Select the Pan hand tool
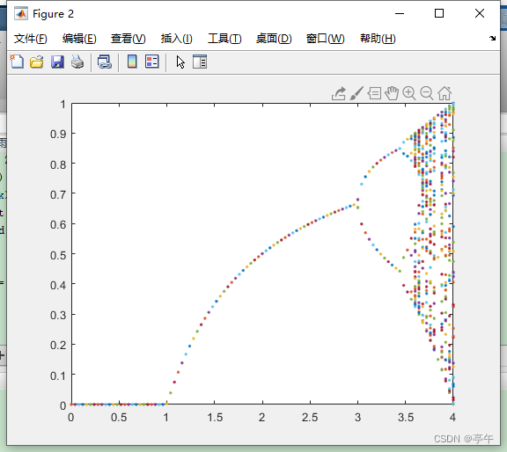This screenshot has height=452, width=507. [x=392, y=93]
